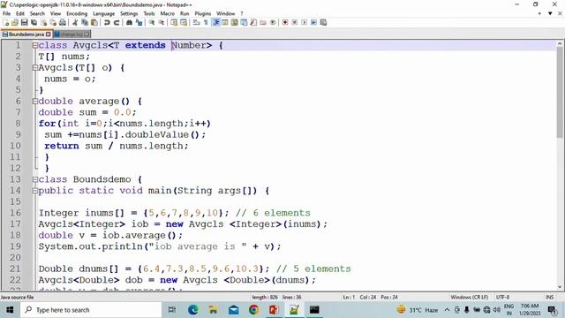This screenshot has height=318, width=565.
Task: Start macro recording with the red record icon
Action: [285, 22]
